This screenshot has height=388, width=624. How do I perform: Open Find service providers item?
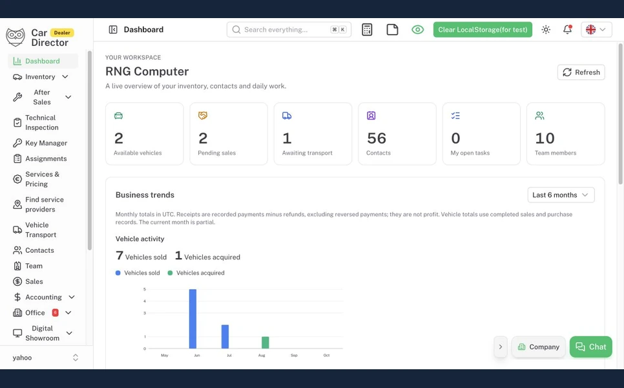coord(44,204)
